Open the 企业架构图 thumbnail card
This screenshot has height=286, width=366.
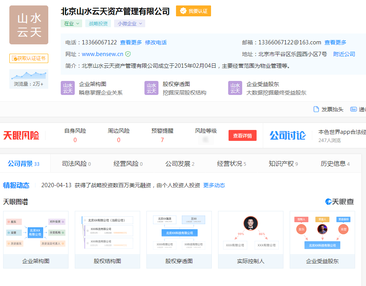click(36, 240)
